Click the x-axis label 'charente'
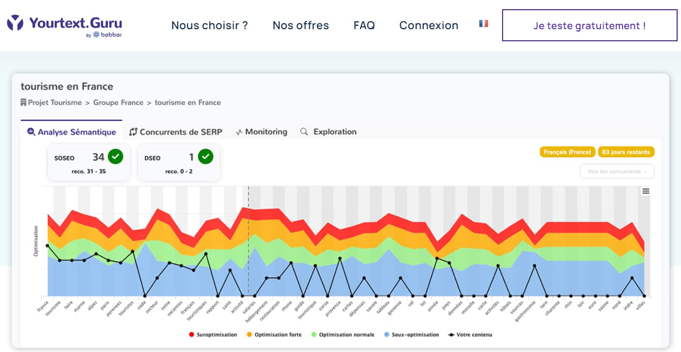Image resolution: width=681 pixels, height=352 pixels. point(553,309)
